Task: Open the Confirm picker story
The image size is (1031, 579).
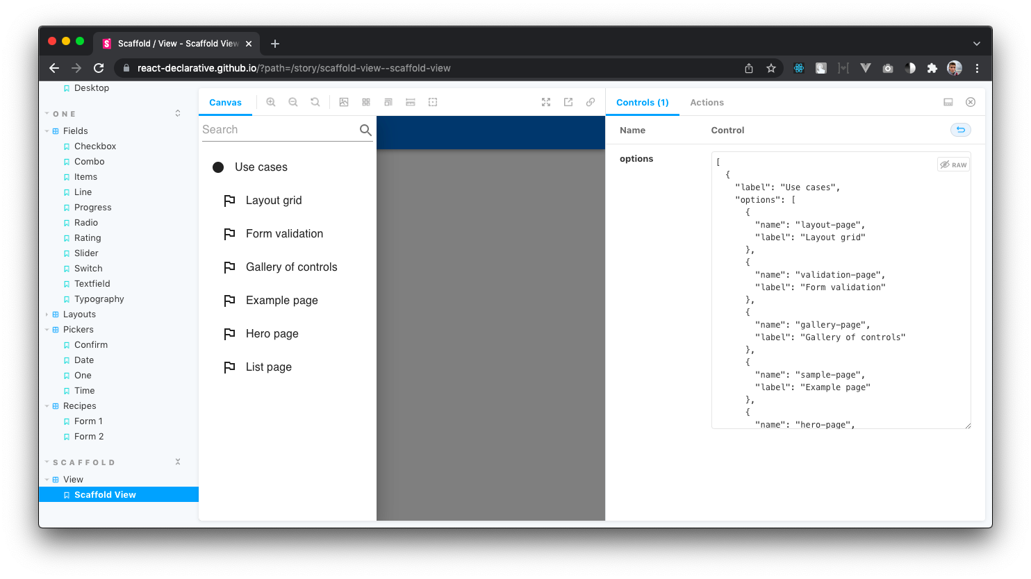Action: pos(91,345)
